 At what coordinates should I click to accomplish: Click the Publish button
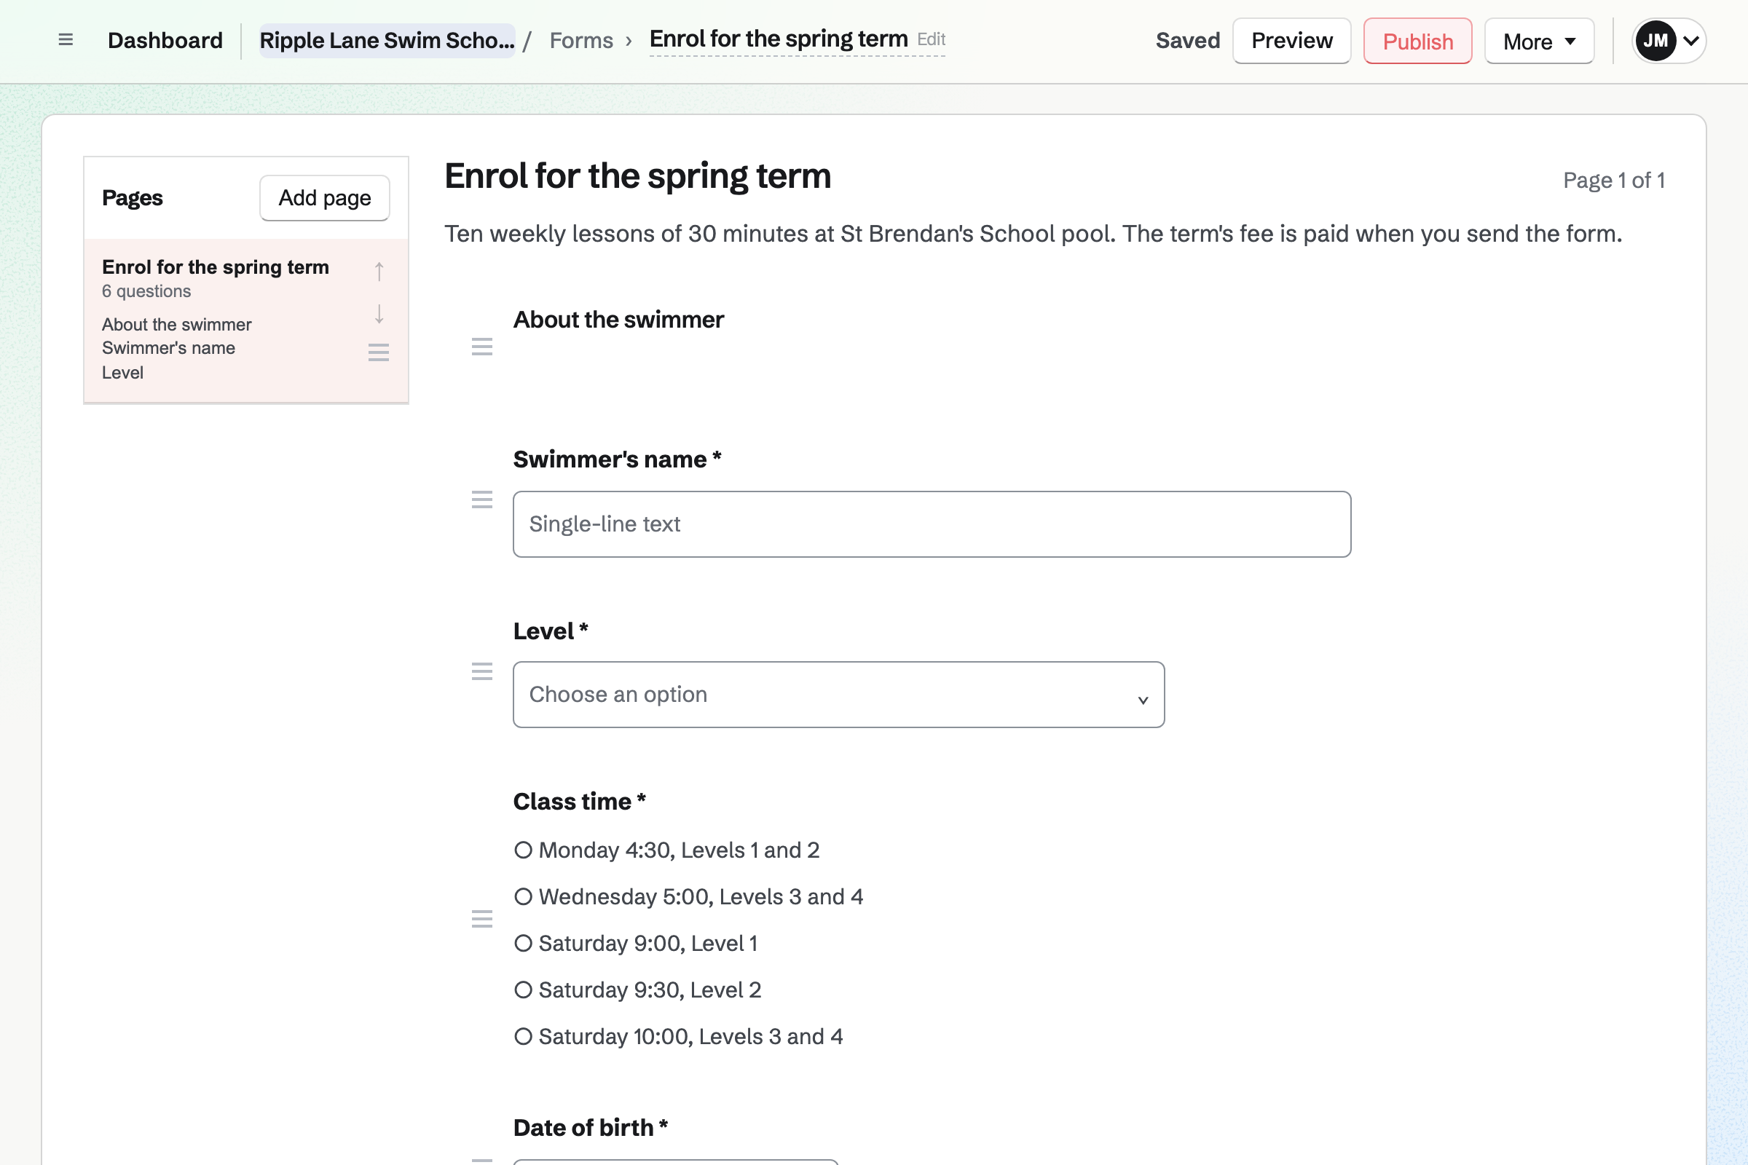1417,41
